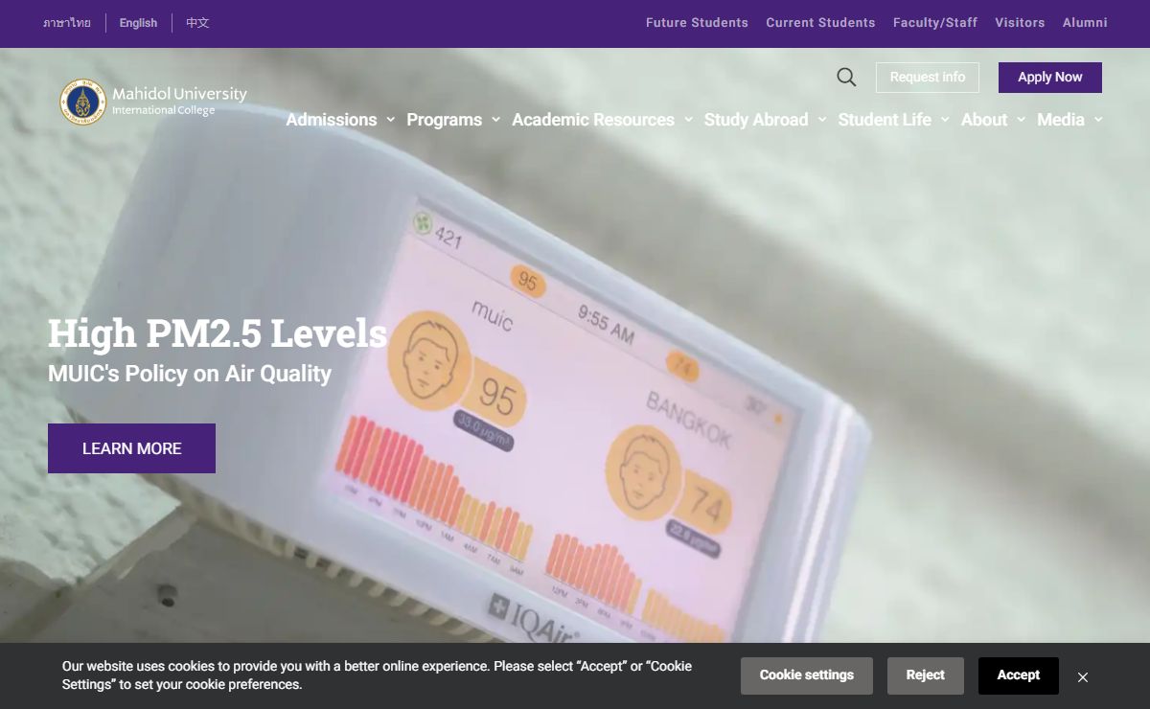
Task: Expand the Academic Resources menu chevron
Action: pos(688,120)
